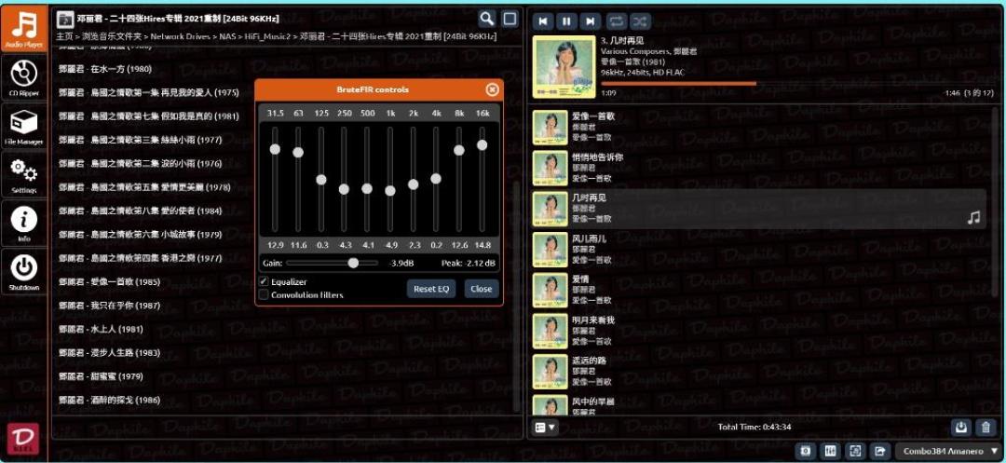Open album 鄧麗君 - 甜蜜蜜 (1979)
This screenshot has width=1006, height=463.
point(100,375)
